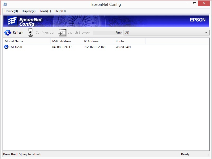Click the Configuration printer icon
This screenshot has height=159, width=212.
click(31, 33)
